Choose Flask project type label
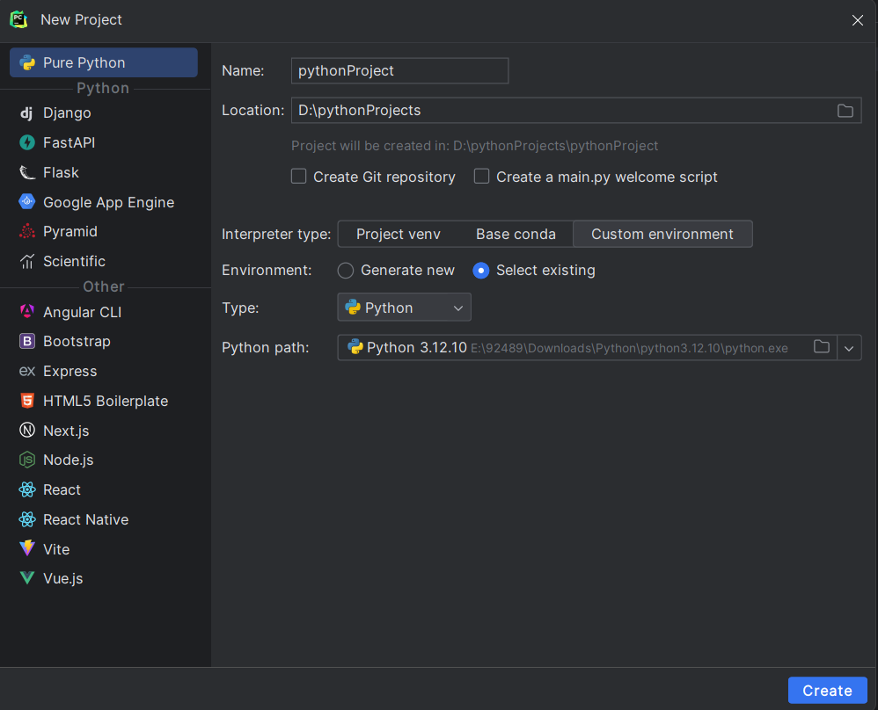Screen dimensions: 878x710 click(x=61, y=172)
